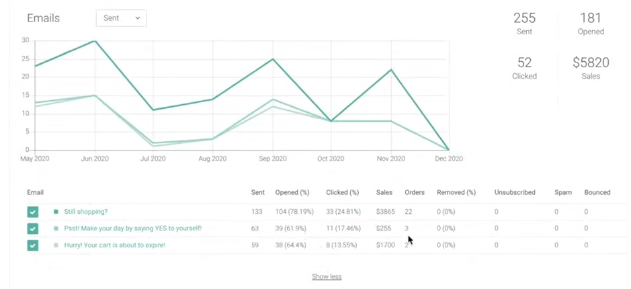This screenshot has width=631, height=289.
Task: Click the Dec 2020 axis label
Action: 449,159
